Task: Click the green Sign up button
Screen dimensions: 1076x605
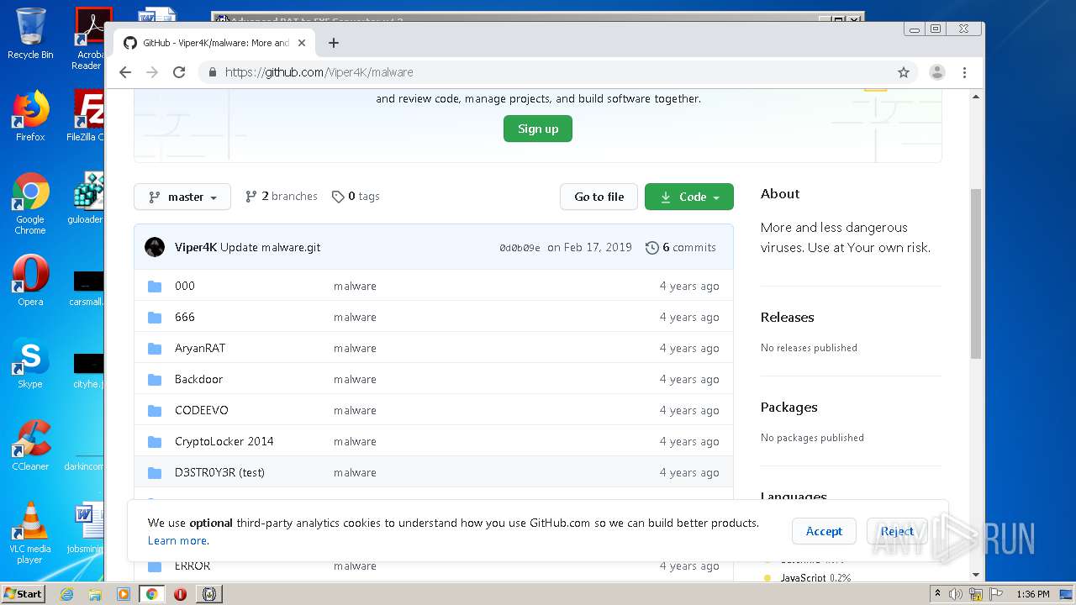Action: pos(538,129)
